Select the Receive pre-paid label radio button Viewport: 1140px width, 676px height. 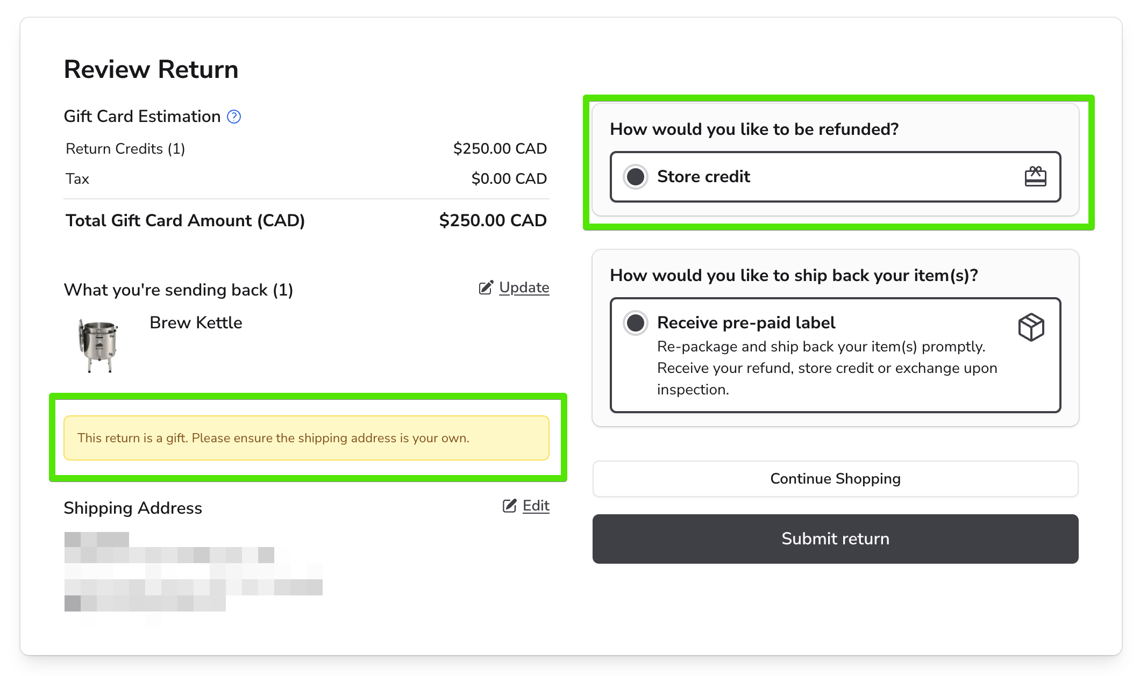point(636,323)
